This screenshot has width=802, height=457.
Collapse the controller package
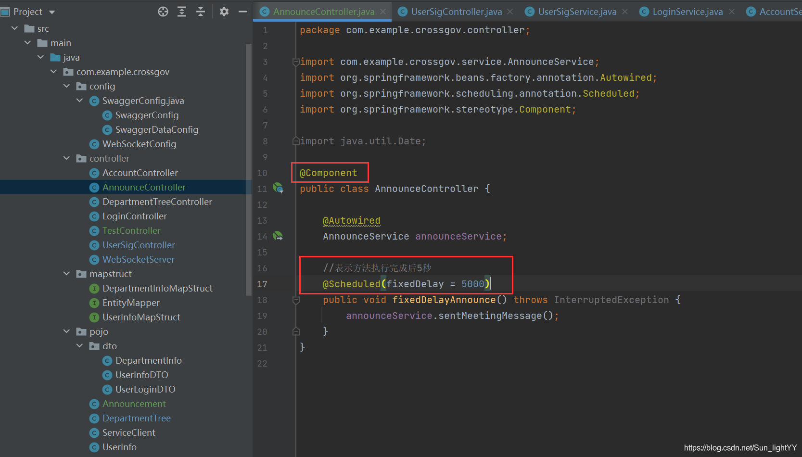[x=66, y=158]
